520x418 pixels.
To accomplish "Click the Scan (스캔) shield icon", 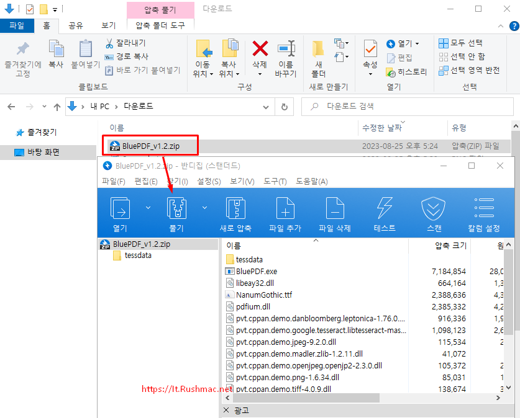I will (x=434, y=208).
